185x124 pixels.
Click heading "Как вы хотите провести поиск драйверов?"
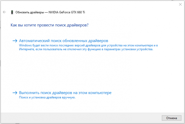pyautogui.click(x=50, y=25)
